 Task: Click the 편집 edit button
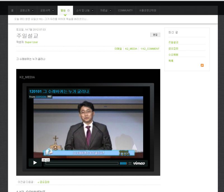tap(155, 35)
